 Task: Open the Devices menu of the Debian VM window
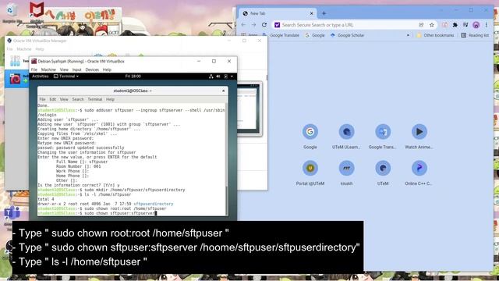pyautogui.click(x=92, y=69)
